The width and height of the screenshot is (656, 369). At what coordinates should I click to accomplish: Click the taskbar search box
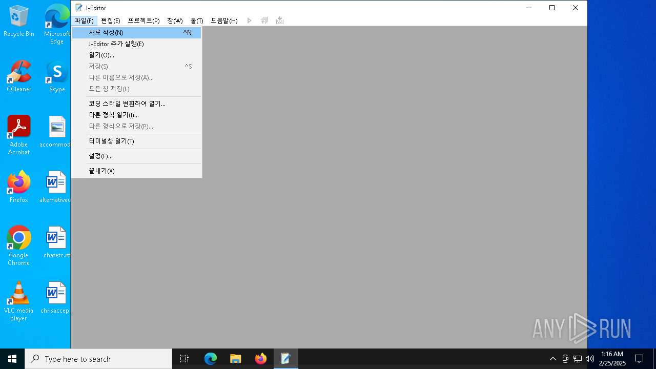pos(98,359)
